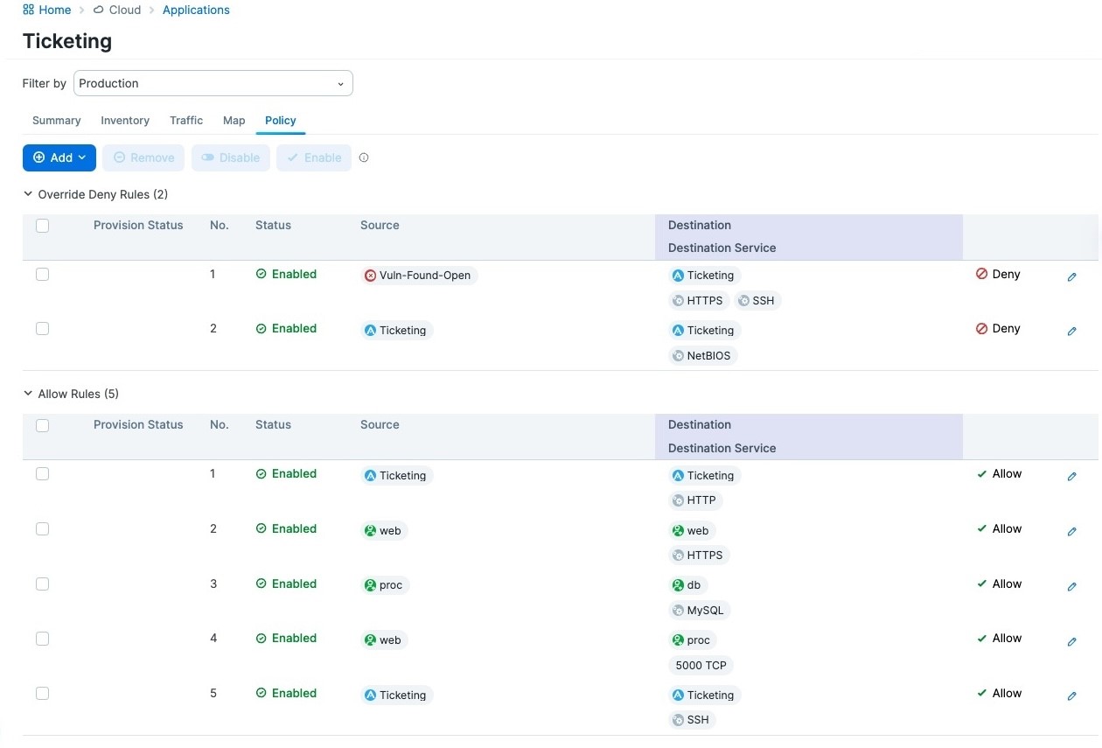Click the Disable button
The width and height of the screenshot is (1102, 748).
[231, 157]
